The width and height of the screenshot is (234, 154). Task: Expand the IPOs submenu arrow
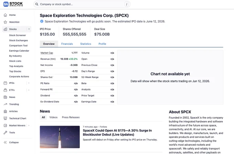29,83
